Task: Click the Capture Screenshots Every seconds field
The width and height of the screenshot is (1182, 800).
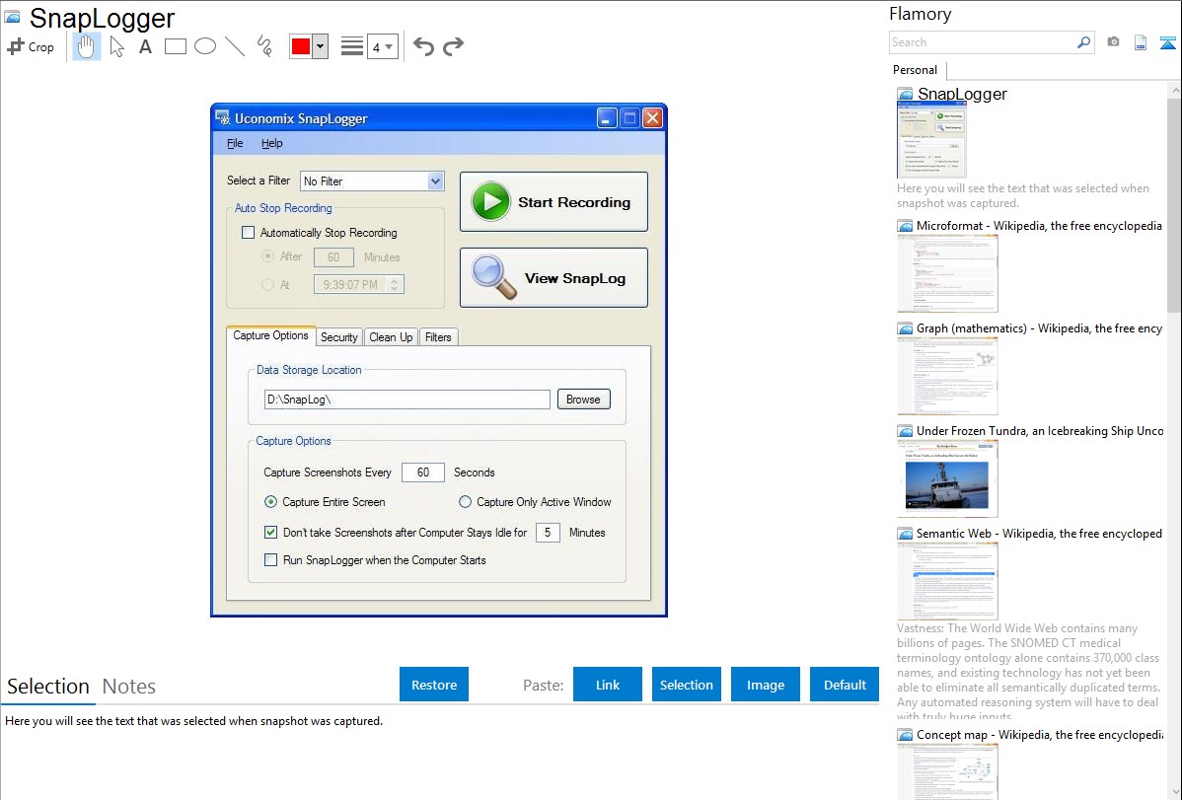Action: [x=423, y=472]
